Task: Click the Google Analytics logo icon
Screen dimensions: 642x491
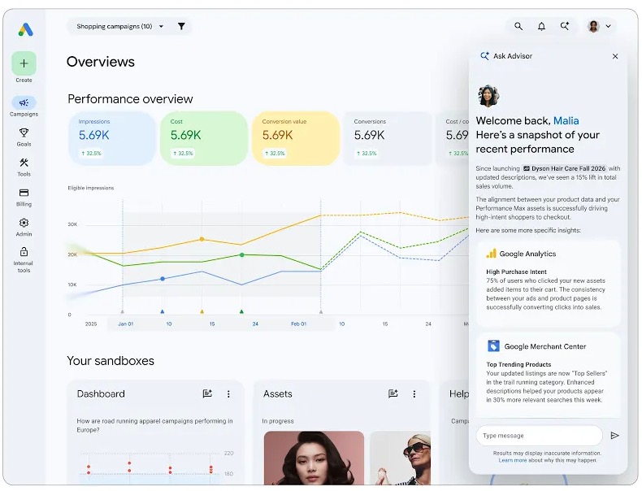Action: 491,254
